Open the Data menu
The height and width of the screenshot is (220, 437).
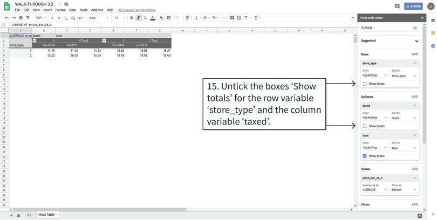[73, 10]
